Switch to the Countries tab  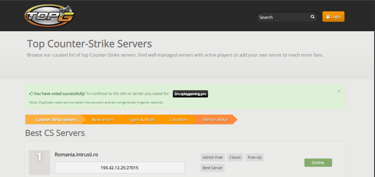coord(179,120)
